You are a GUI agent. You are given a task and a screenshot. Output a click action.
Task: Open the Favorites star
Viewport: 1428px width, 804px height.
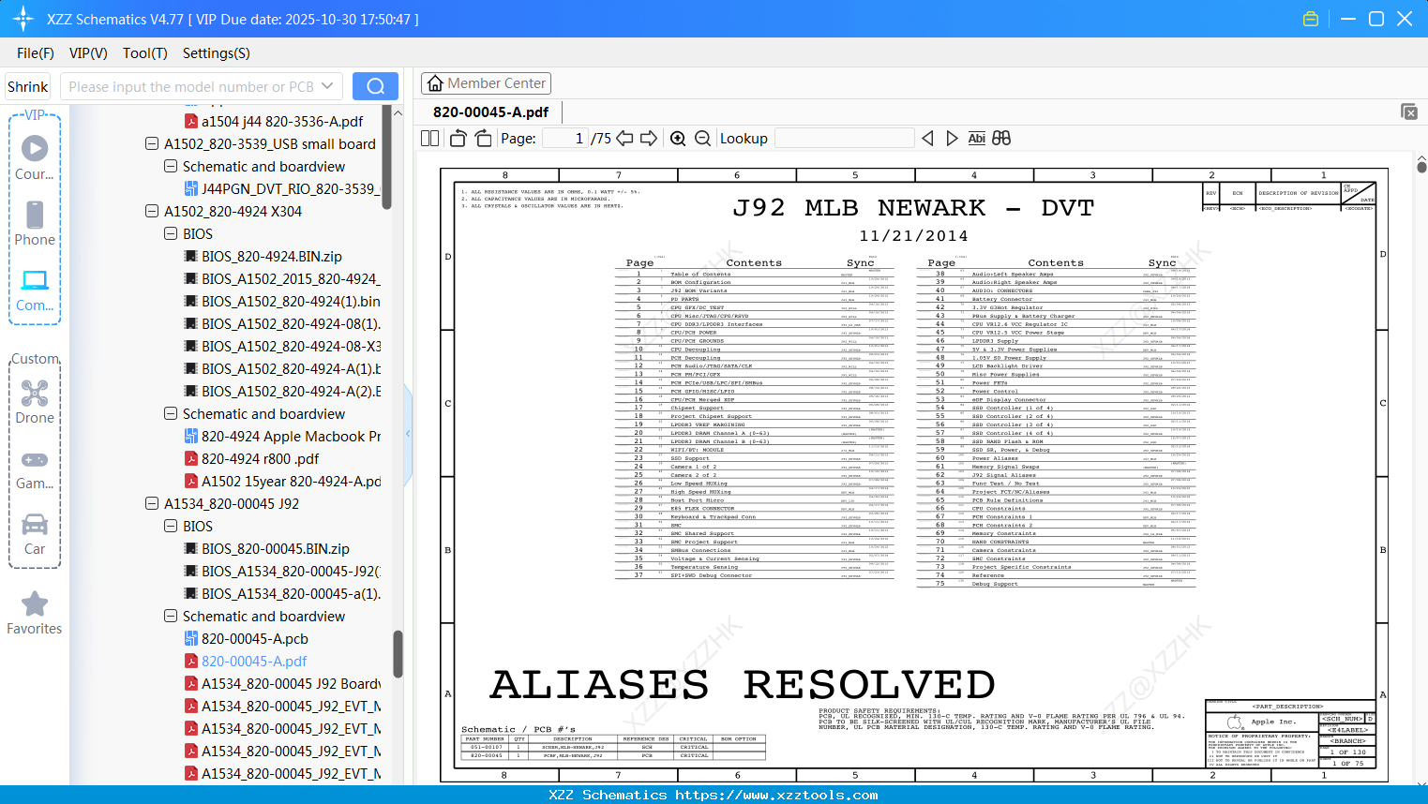click(x=35, y=614)
